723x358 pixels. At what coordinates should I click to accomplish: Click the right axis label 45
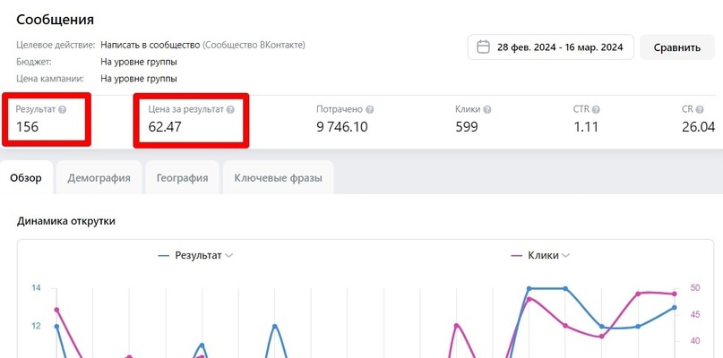point(695,315)
